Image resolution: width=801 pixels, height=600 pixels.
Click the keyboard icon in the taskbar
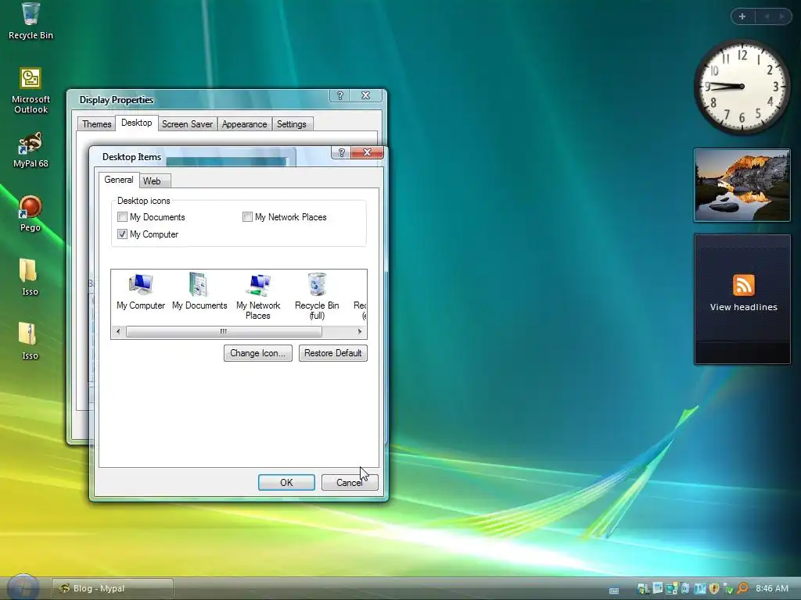(614, 591)
